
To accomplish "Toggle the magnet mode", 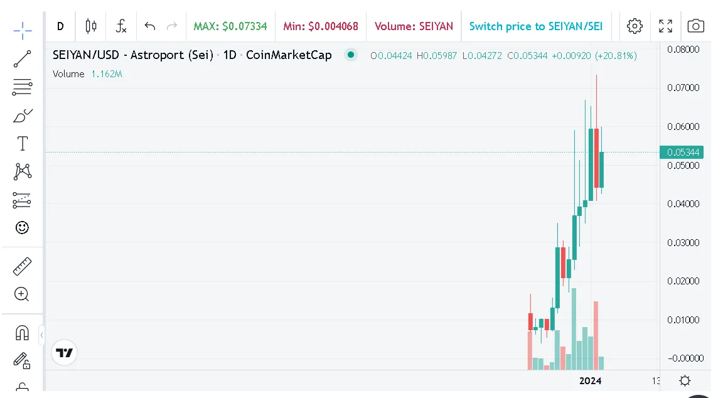I will (x=22, y=333).
